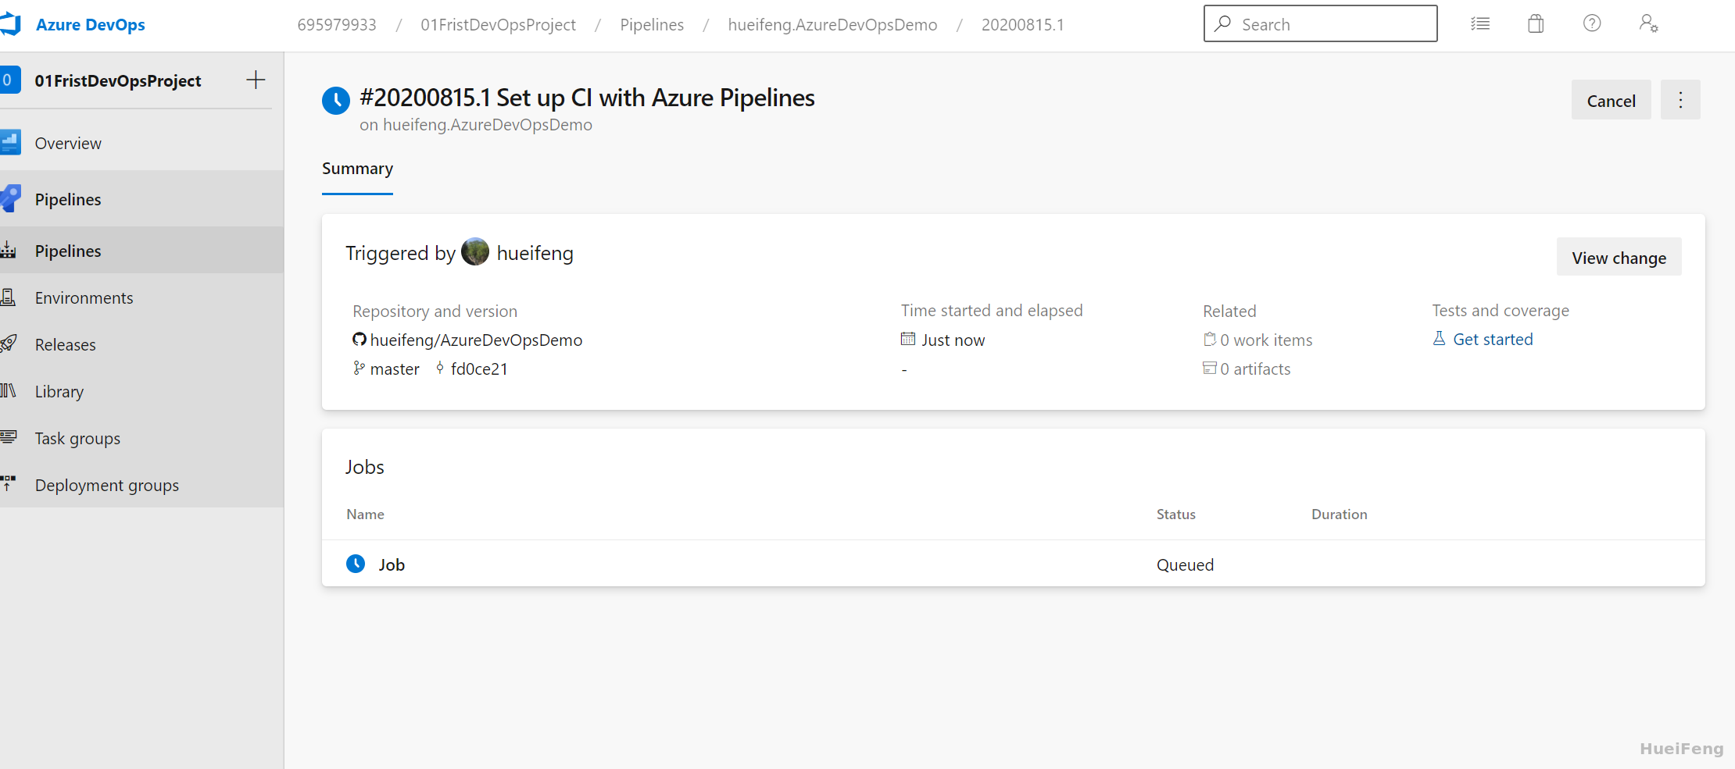Viewport: 1735px width, 769px height.
Task: Open the User settings icon
Action: pos(1648,23)
